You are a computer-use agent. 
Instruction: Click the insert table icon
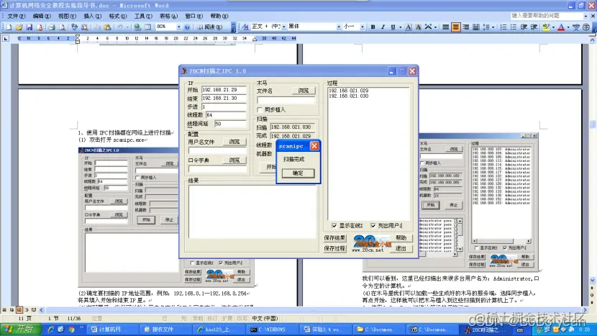tap(147, 27)
